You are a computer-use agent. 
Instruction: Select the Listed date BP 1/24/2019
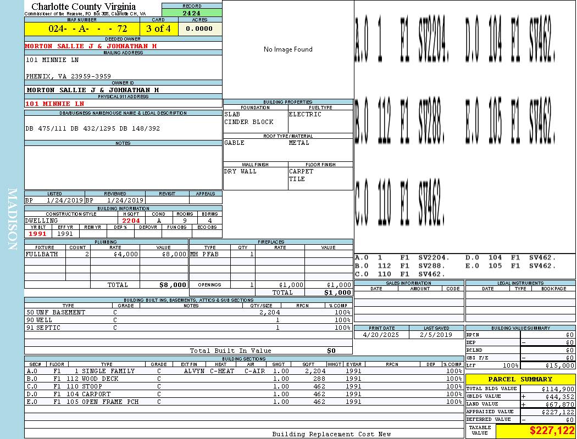(x=54, y=200)
